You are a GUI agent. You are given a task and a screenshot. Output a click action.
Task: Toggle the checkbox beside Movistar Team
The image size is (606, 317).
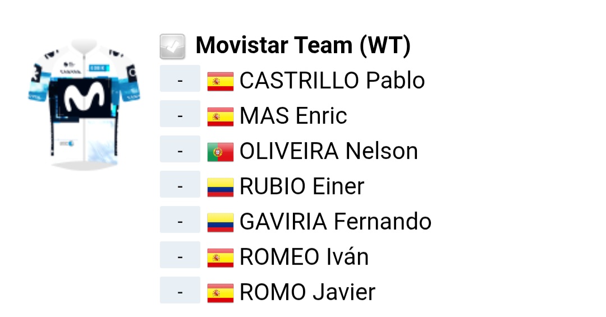[x=172, y=46]
